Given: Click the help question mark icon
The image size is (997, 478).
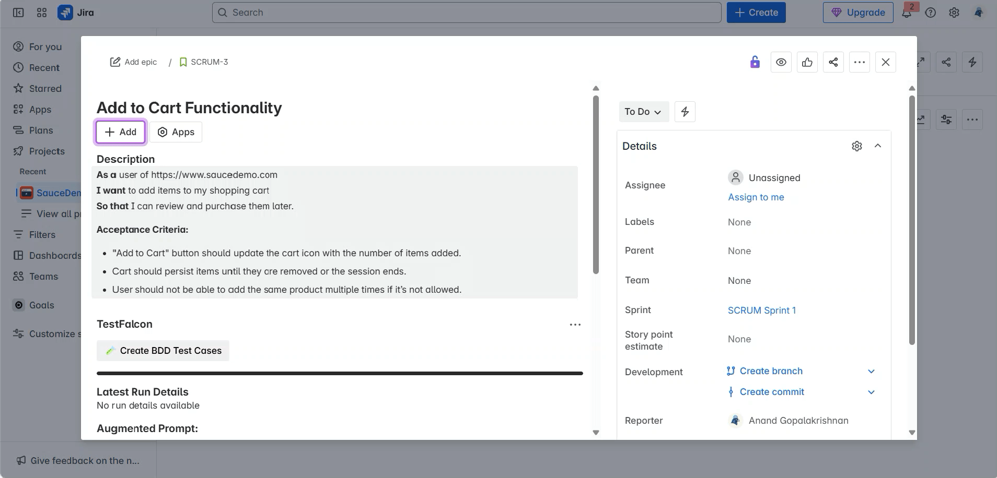Looking at the screenshot, I should [x=930, y=13].
